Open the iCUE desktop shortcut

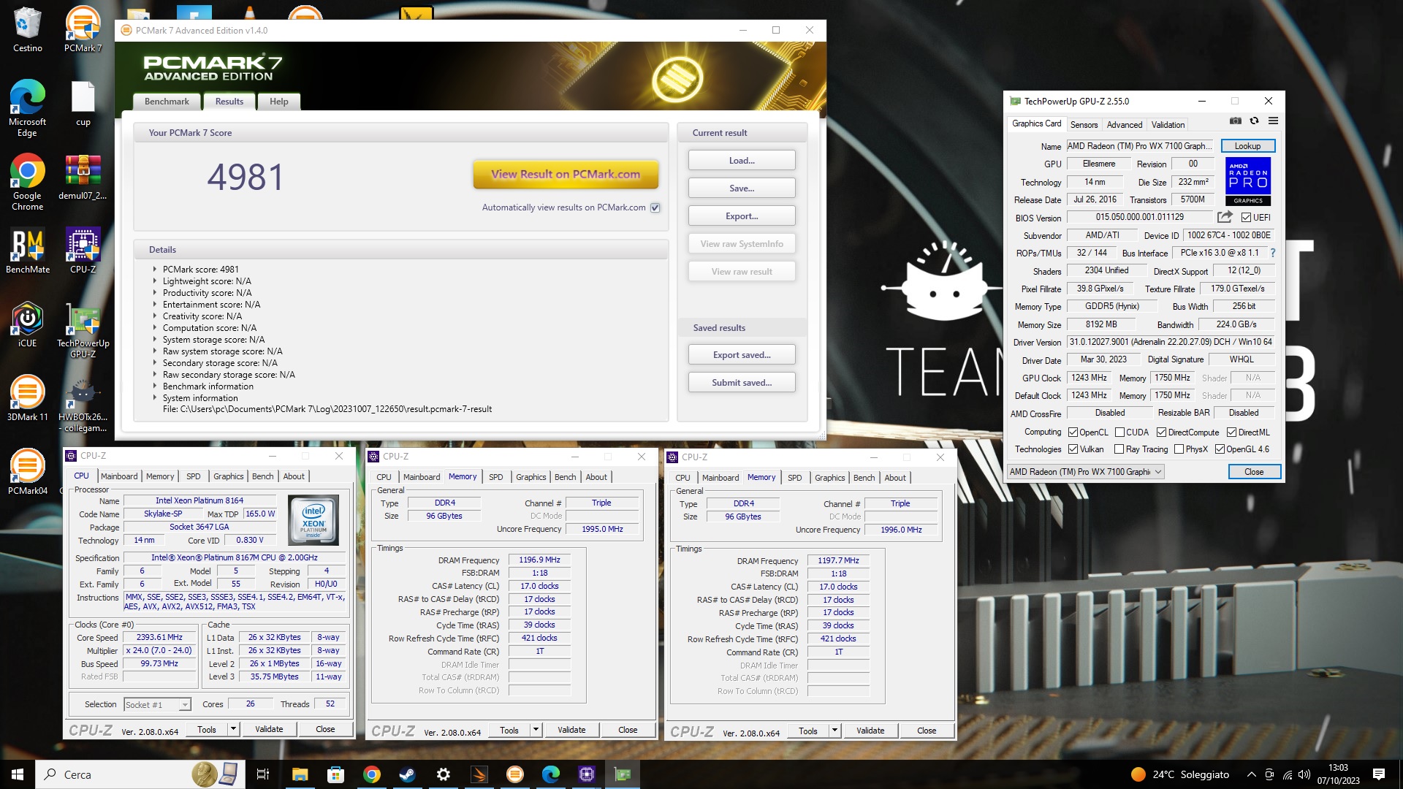point(27,324)
